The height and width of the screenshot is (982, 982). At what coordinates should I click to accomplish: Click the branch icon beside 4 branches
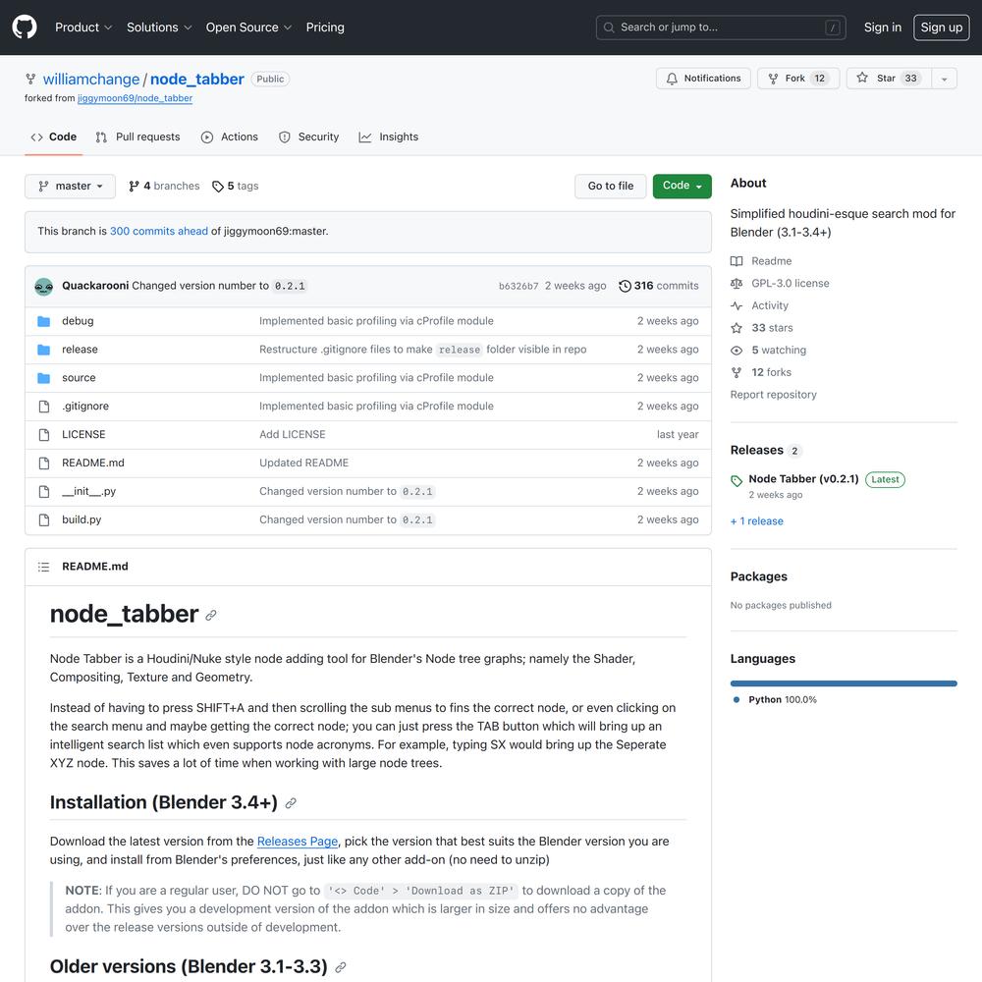[x=134, y=186]
